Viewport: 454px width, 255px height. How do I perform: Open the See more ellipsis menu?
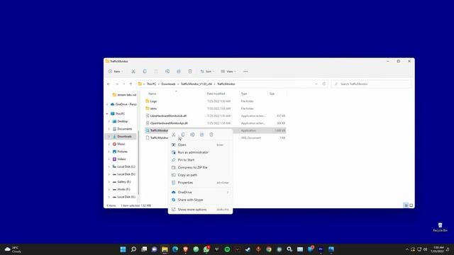pos(245,72)
